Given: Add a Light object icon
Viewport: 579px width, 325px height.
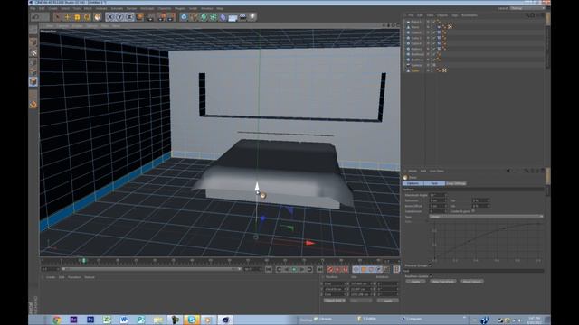Looking at the screenshot, I should click(x=252, y=17).
